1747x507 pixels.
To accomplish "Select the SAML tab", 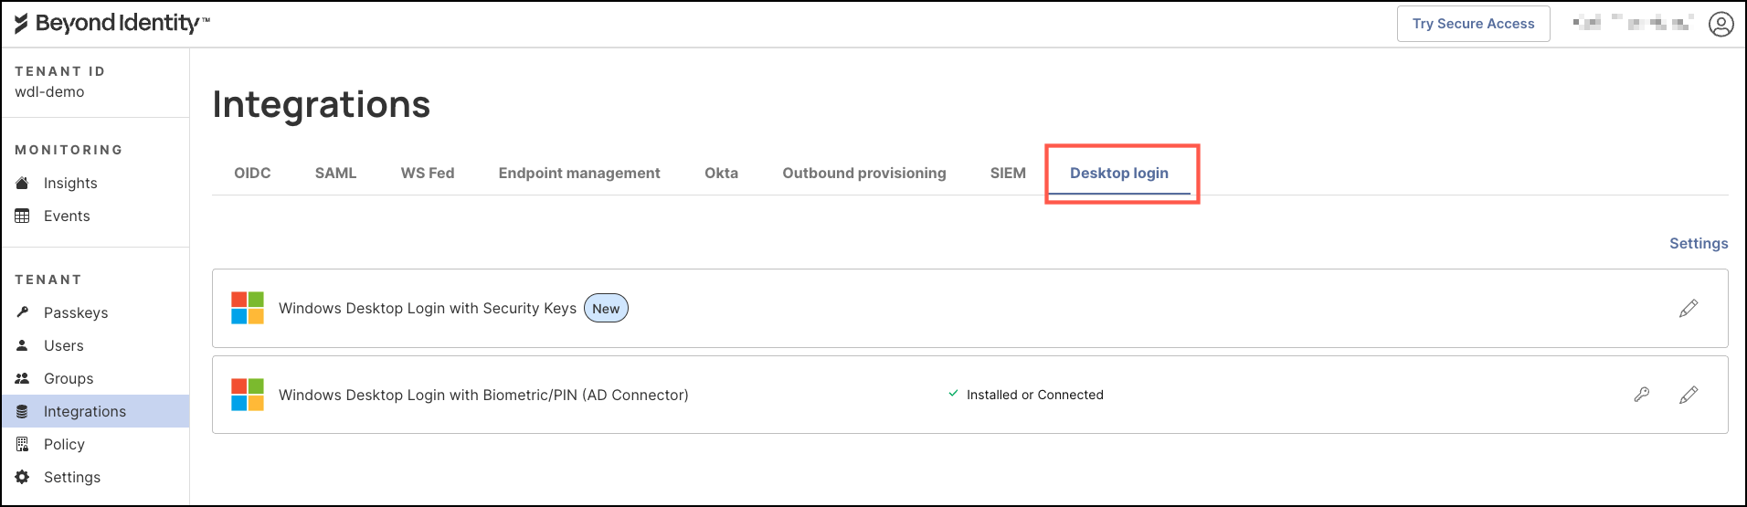I will point(335,173).
